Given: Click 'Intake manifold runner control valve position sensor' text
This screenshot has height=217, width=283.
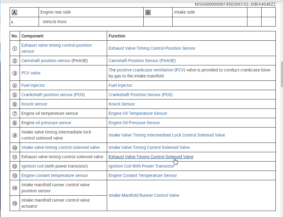Looking at the screenshot, I should coord(56,188).
